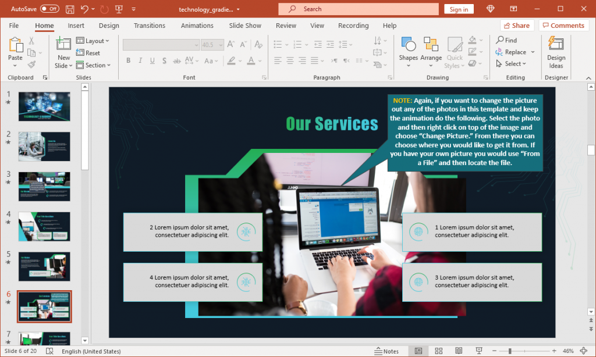Expand the Layout dropdown
The height and width of the screenshot is (357, 596).
click(94, 40)
